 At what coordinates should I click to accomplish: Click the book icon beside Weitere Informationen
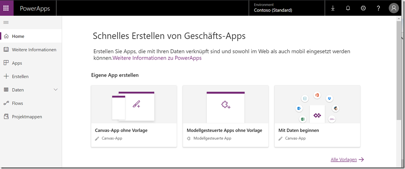tap(6, 49)
